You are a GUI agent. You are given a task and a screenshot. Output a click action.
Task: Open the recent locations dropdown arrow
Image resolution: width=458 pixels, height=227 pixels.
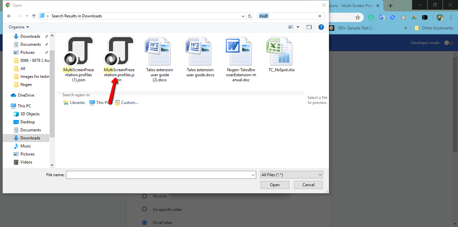tap(26, 16)
